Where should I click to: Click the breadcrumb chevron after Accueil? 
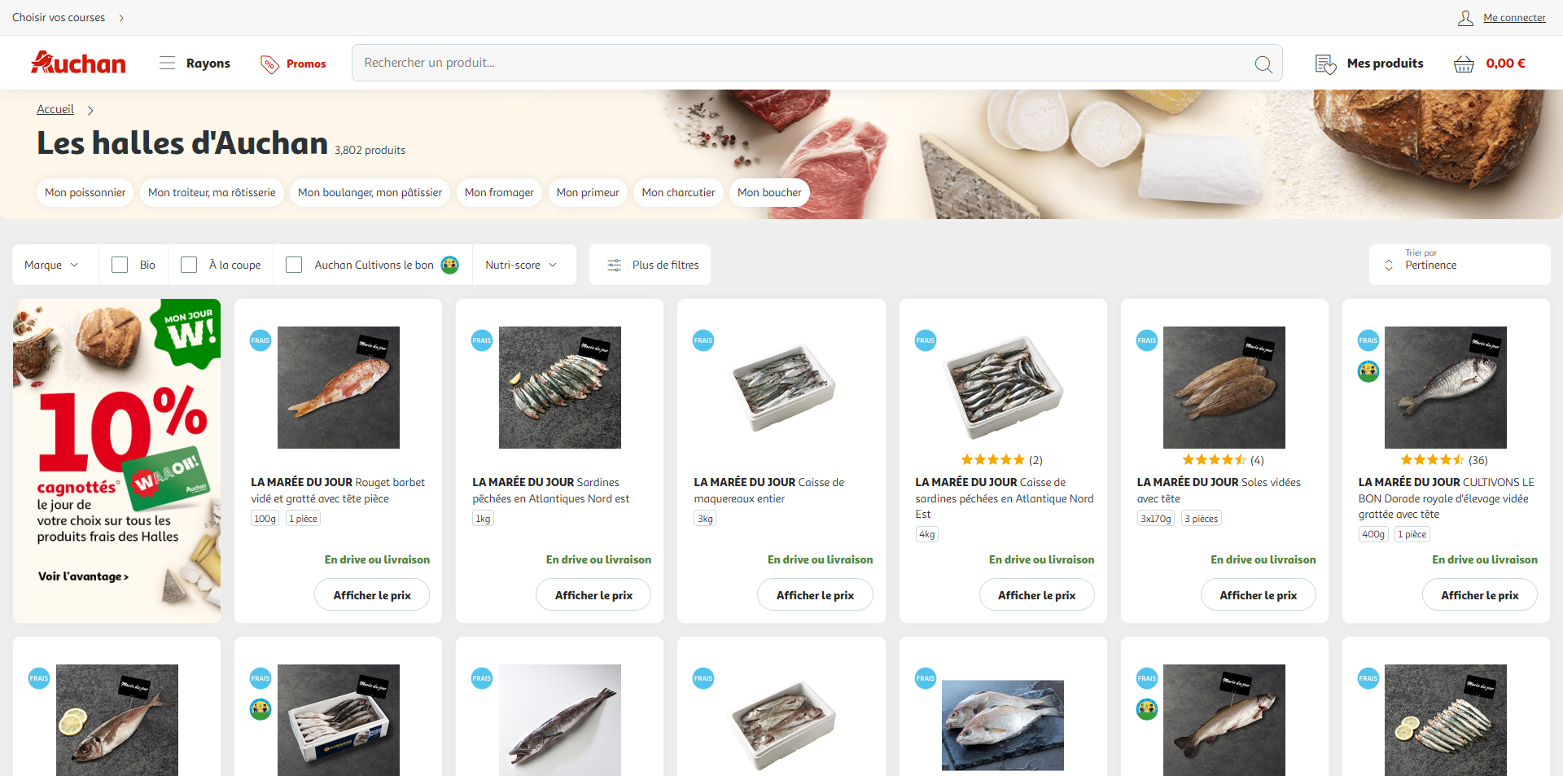[90, 110]
